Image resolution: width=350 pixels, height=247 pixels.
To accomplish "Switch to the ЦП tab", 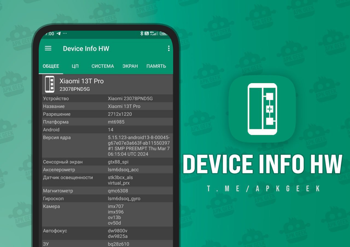I will pos(75,66).
